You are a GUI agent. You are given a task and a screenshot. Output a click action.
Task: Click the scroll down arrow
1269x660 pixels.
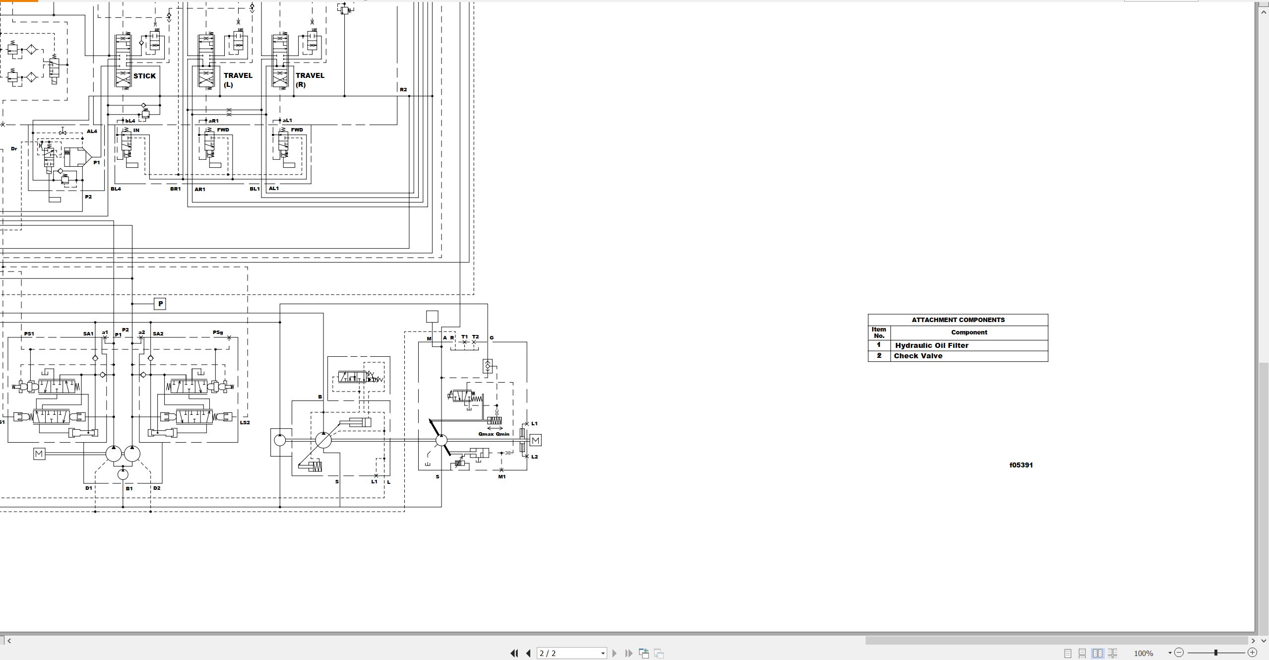pos(1264,641)
